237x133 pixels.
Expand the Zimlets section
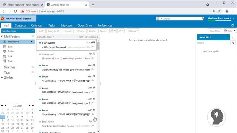pos(2,78)
